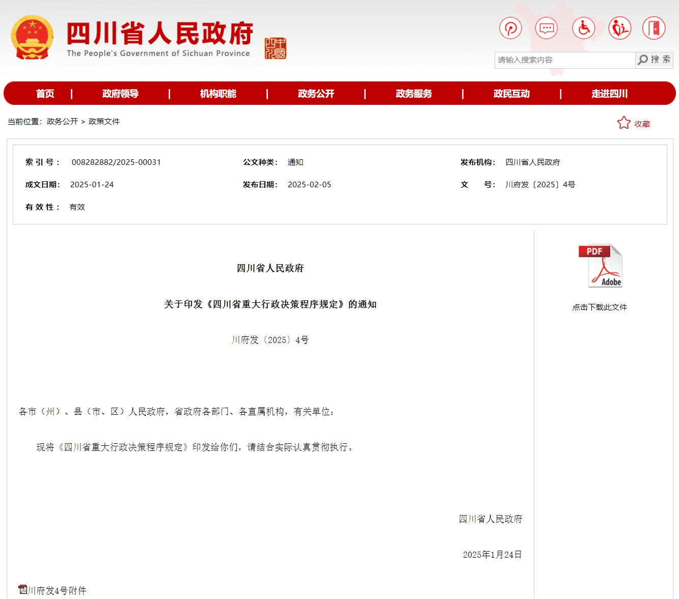
Task: Open the 首页 navigation menu item
Action: tap(45, 94)
